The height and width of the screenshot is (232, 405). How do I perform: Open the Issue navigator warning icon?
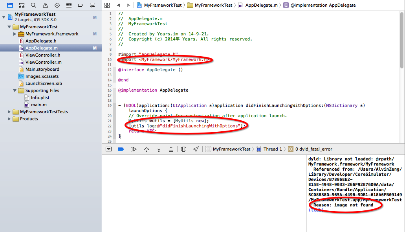45,5
